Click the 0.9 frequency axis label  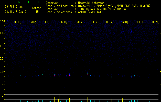click(2, 59)
